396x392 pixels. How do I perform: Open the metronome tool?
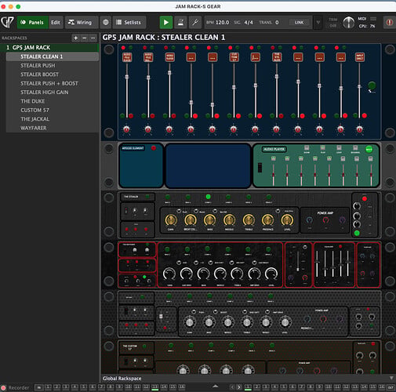click(x=180, y=23)
